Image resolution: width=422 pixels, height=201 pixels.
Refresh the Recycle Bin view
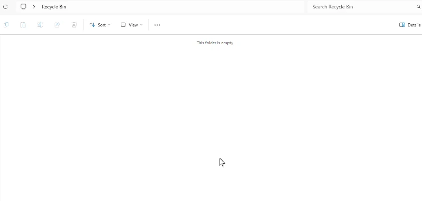pyautogui.click(x=5, y=7)
